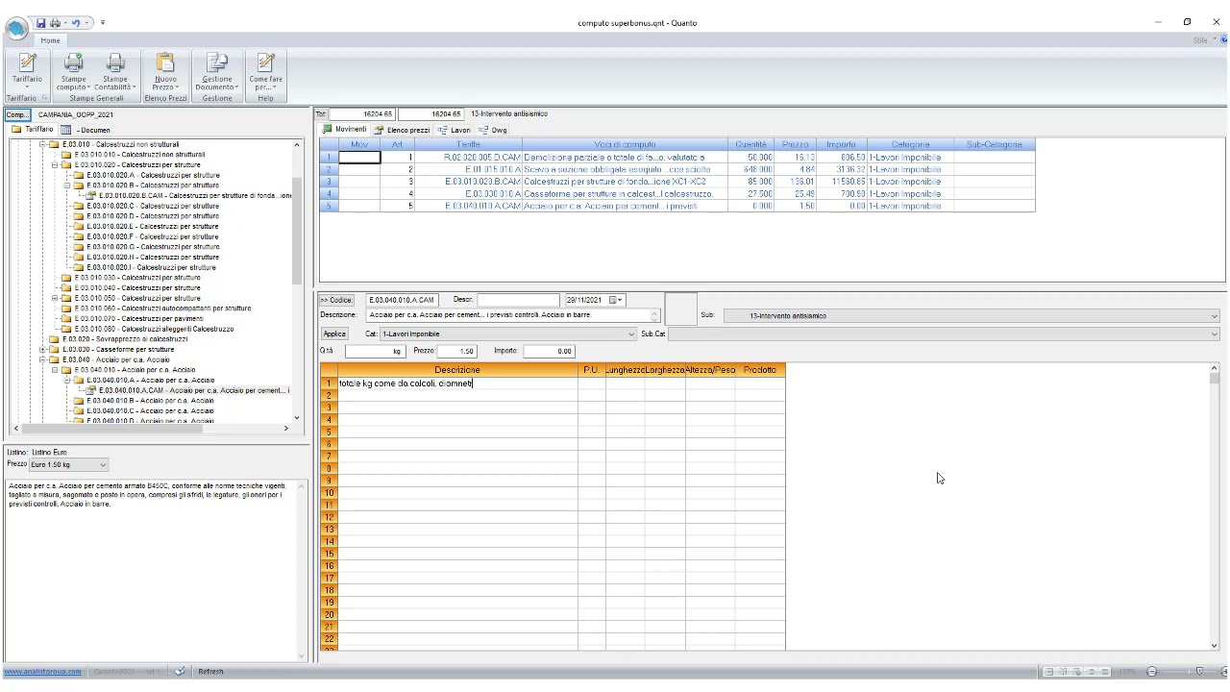Click the Quantità column header

(750, 144)
